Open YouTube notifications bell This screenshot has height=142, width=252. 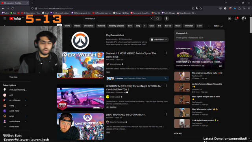[x=236, y=19]
